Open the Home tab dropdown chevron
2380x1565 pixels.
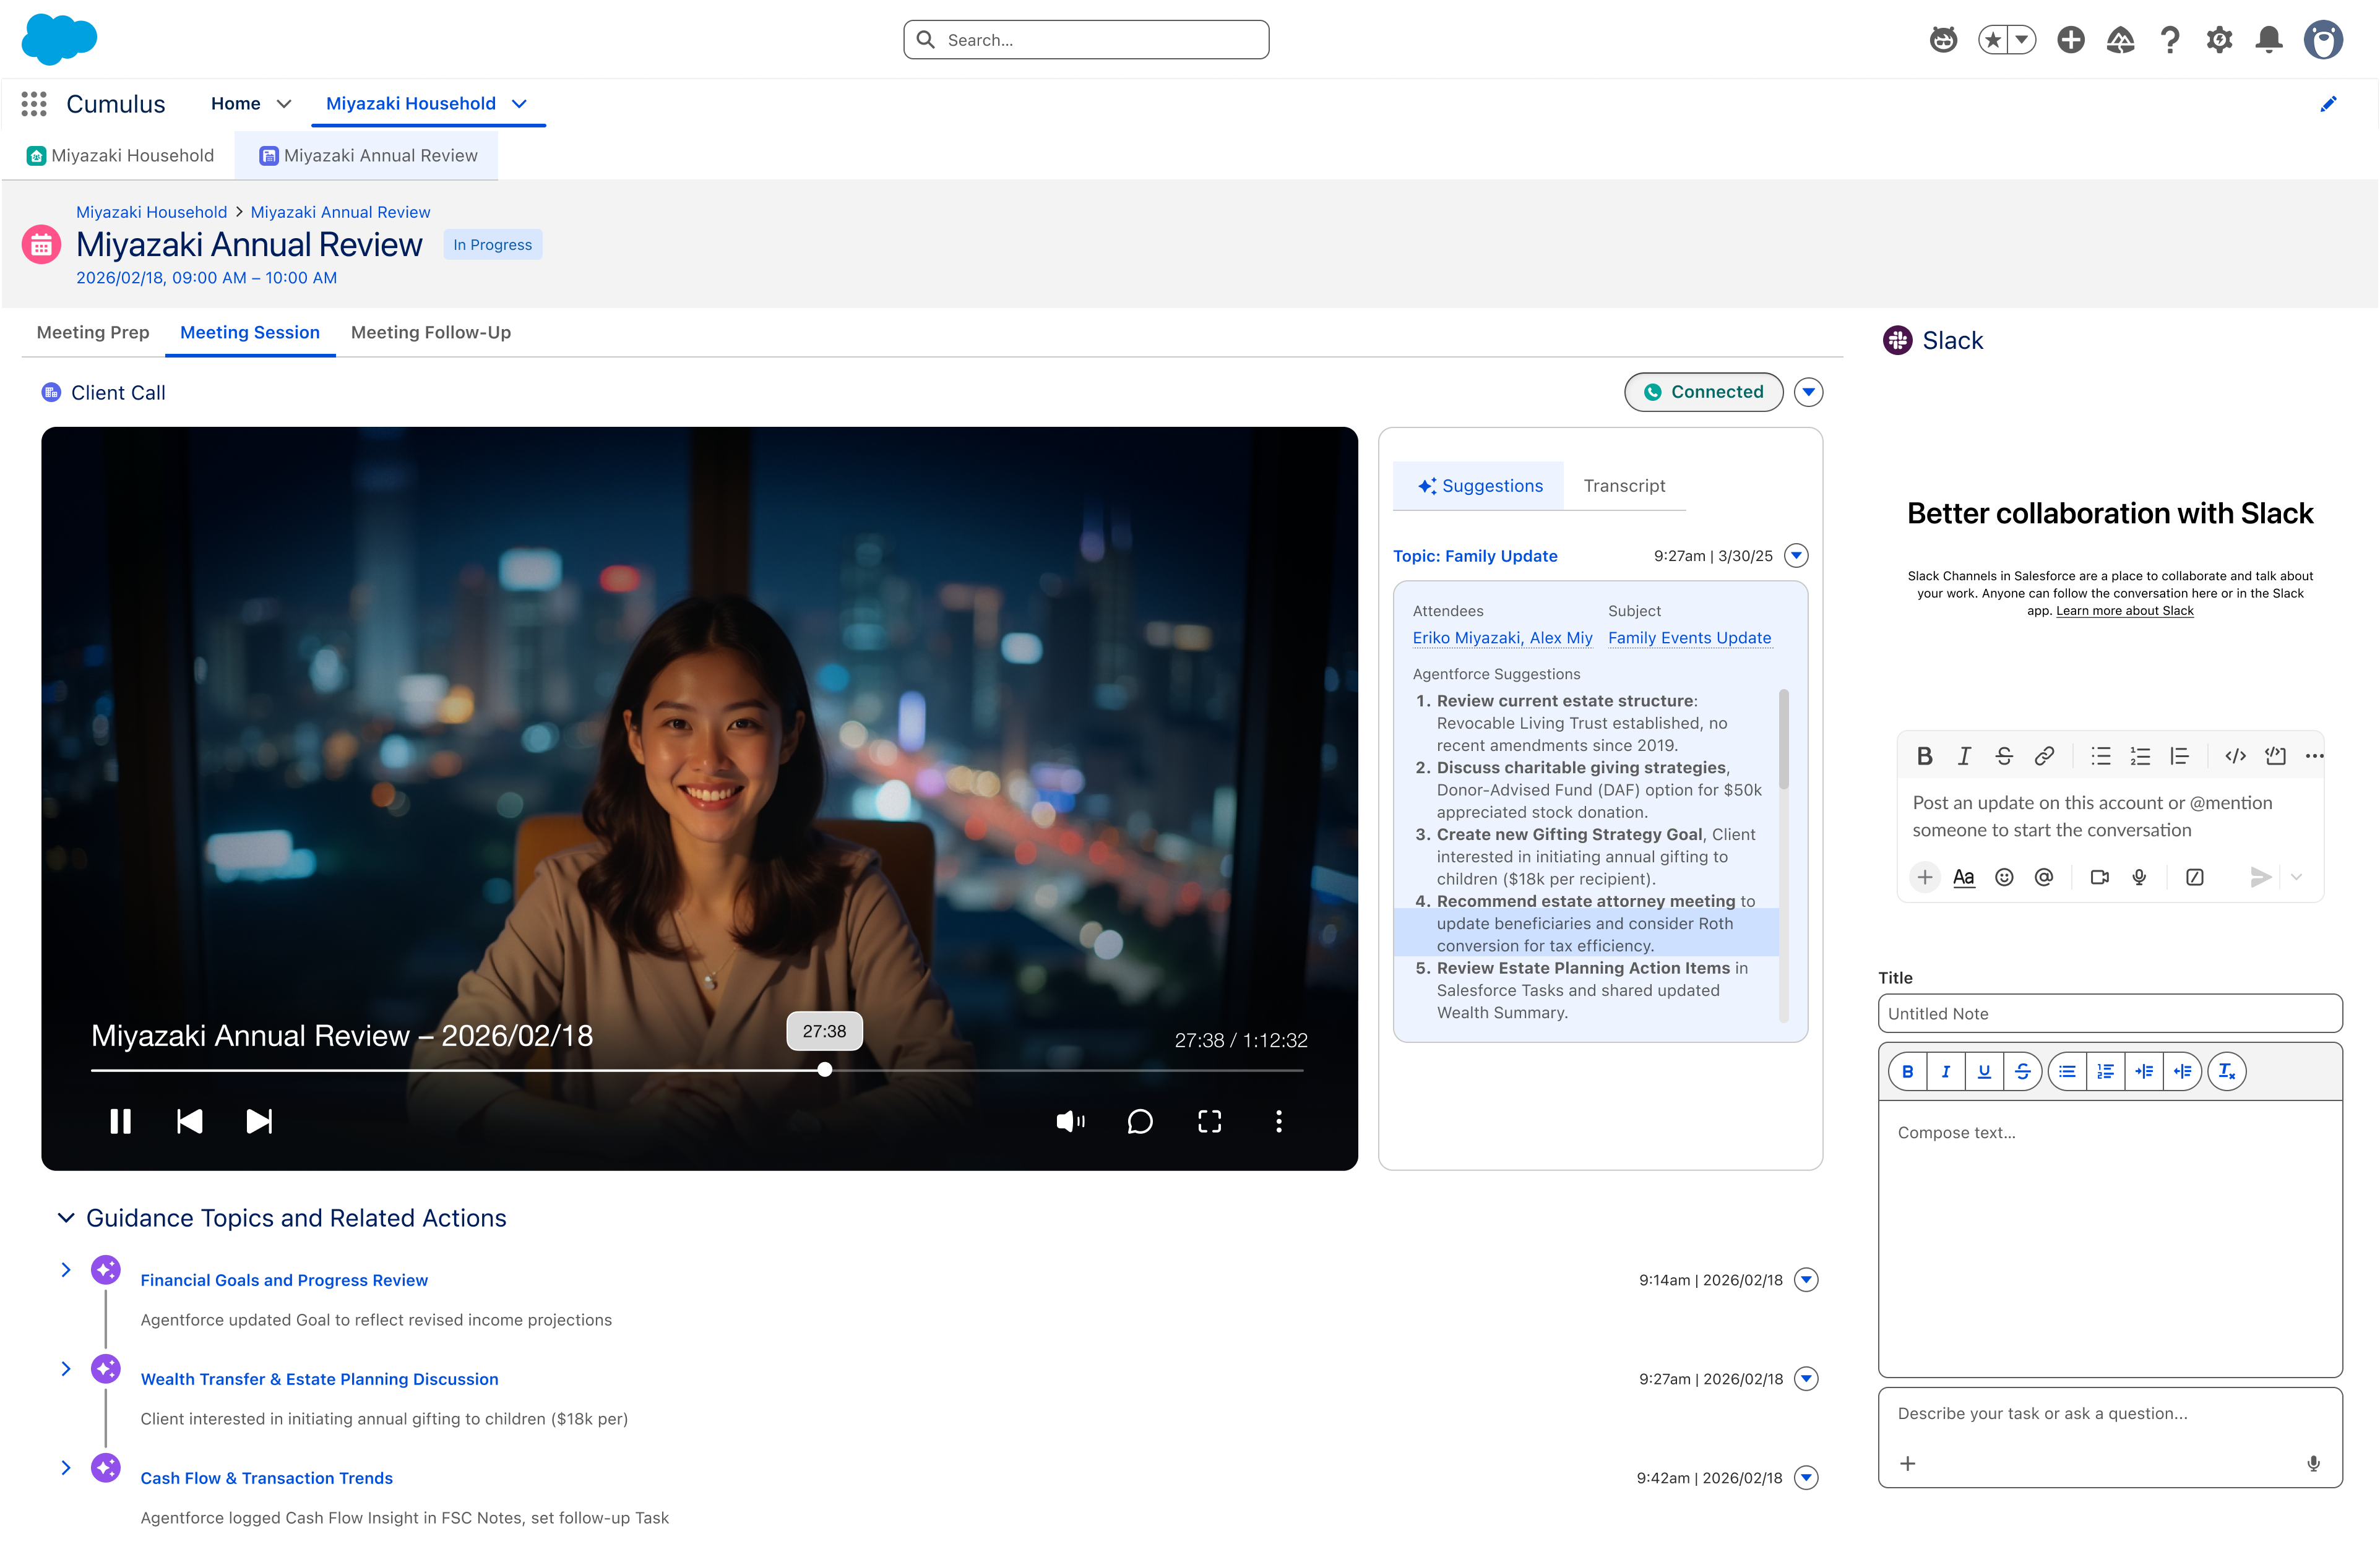(x=284, y=104)
